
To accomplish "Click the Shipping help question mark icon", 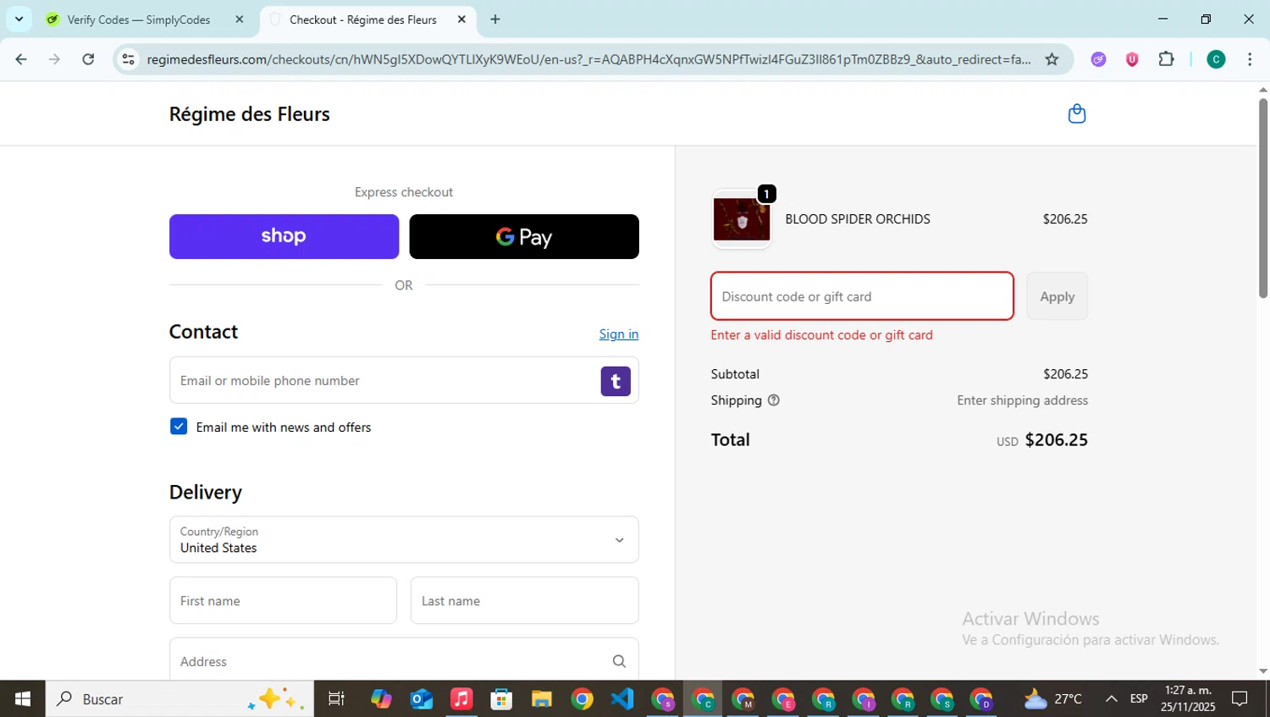I will (x=773, y=400).
